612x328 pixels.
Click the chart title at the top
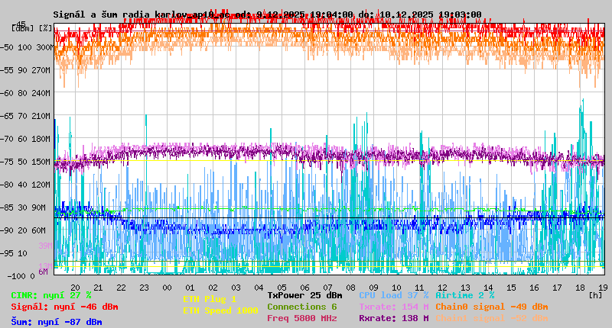click(267, 14)
